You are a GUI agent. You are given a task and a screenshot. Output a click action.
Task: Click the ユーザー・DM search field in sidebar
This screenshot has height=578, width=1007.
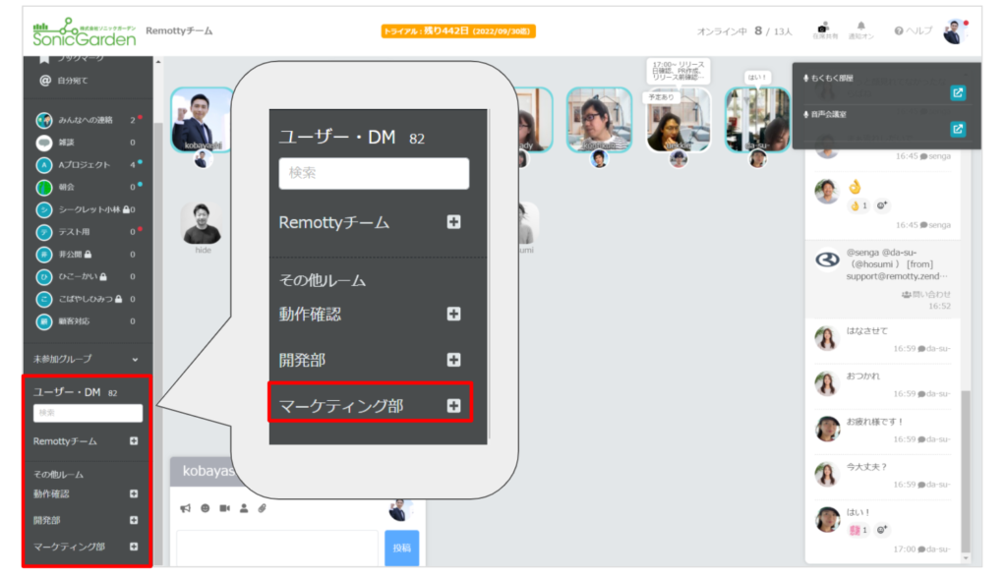[x=88, y=413]
